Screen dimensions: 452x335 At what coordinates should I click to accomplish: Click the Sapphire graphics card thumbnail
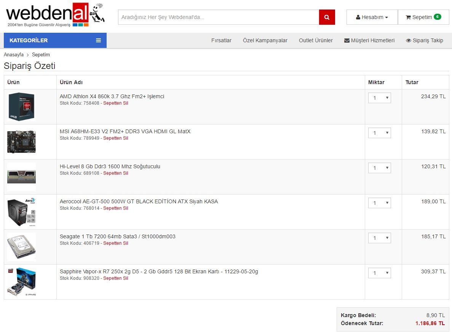[x=21, y=282]
